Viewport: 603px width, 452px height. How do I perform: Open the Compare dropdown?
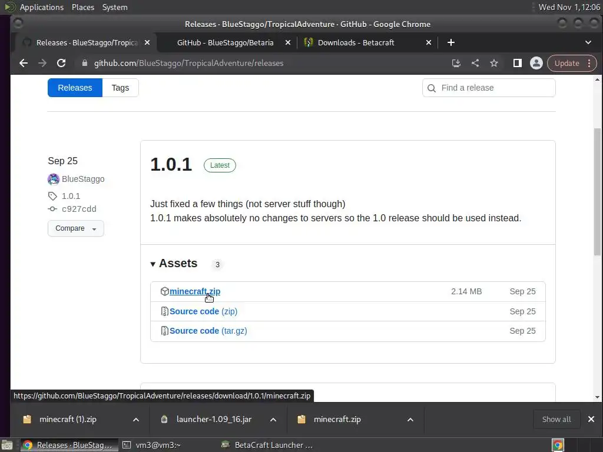(x=76, y=228)
